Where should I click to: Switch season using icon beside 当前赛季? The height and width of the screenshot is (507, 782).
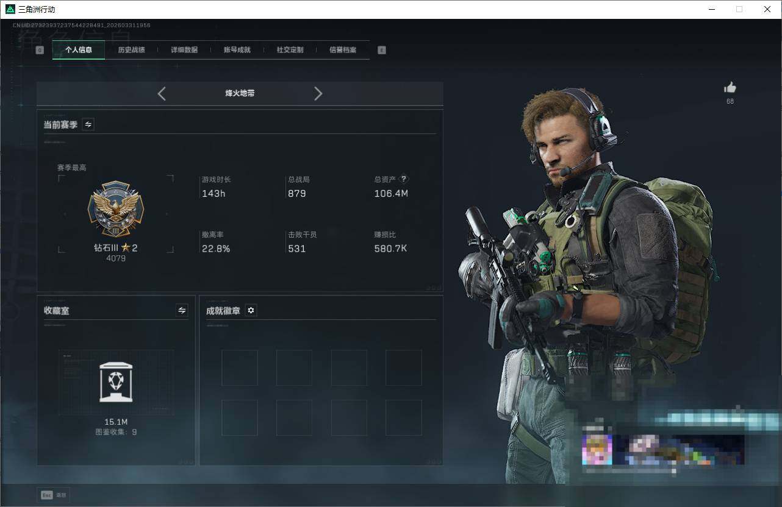coord(88,124)
